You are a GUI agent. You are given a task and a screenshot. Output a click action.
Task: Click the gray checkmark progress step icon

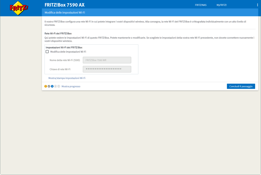click(49, 86)
